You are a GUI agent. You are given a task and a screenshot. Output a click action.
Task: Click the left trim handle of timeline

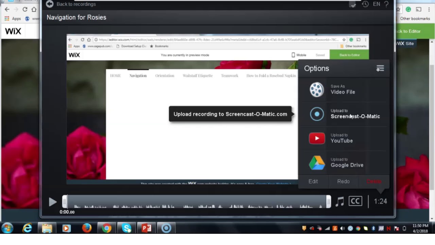64,201
